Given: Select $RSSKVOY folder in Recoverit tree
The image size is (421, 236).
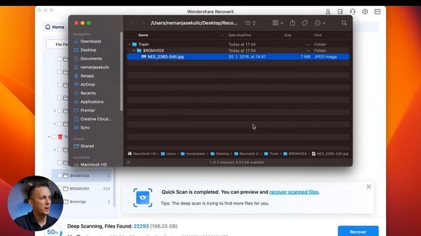Looking at the screenshot, I should tap(80, 189).
